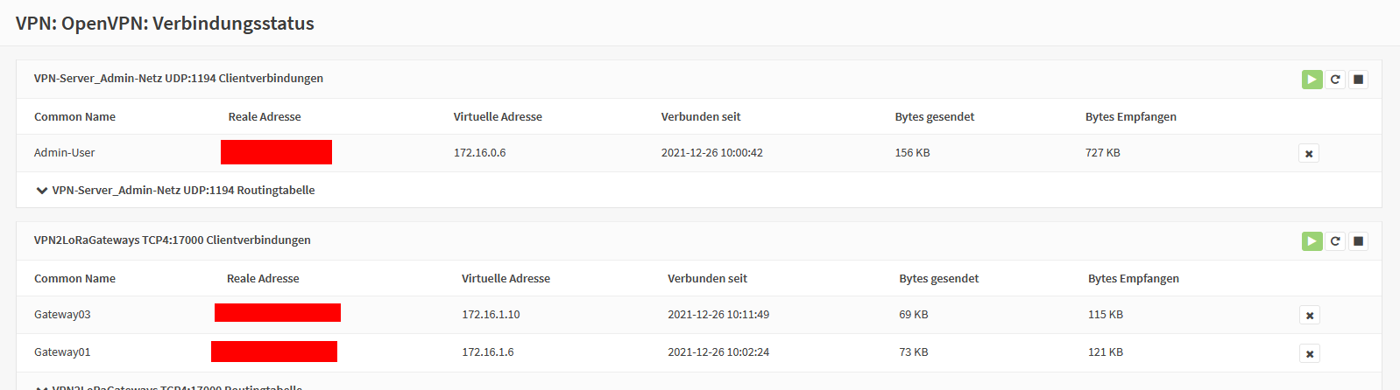Screen dimensions: 1400x390
Task: Stop the VPN-Server_Admin-Netz service
Action: click(1358, 80)
